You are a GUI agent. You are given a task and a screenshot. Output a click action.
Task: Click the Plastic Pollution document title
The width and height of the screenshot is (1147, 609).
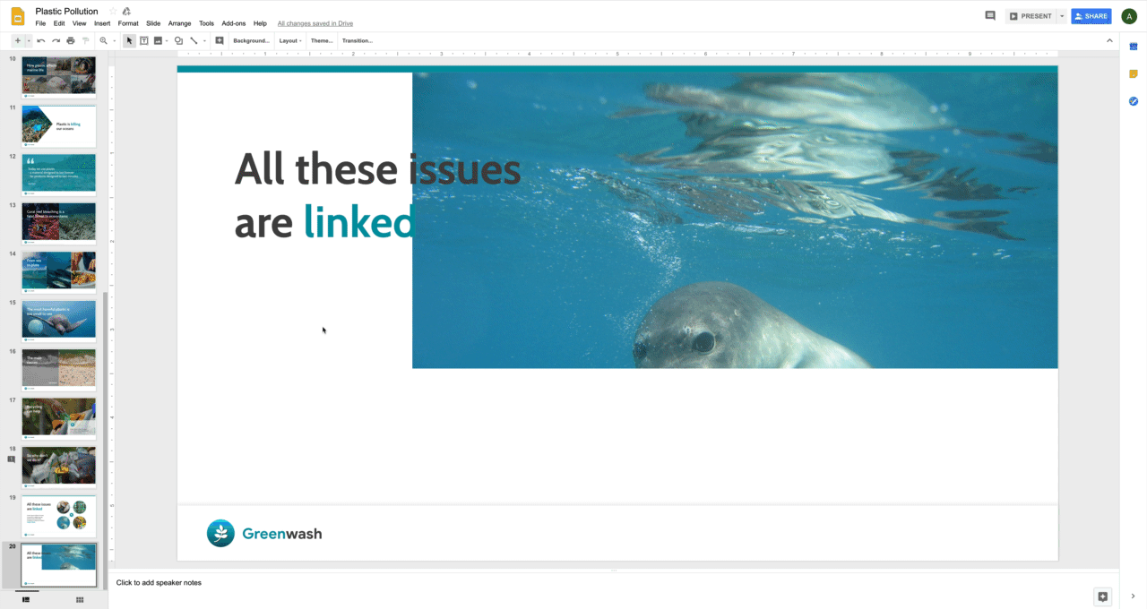click(66, 12)
